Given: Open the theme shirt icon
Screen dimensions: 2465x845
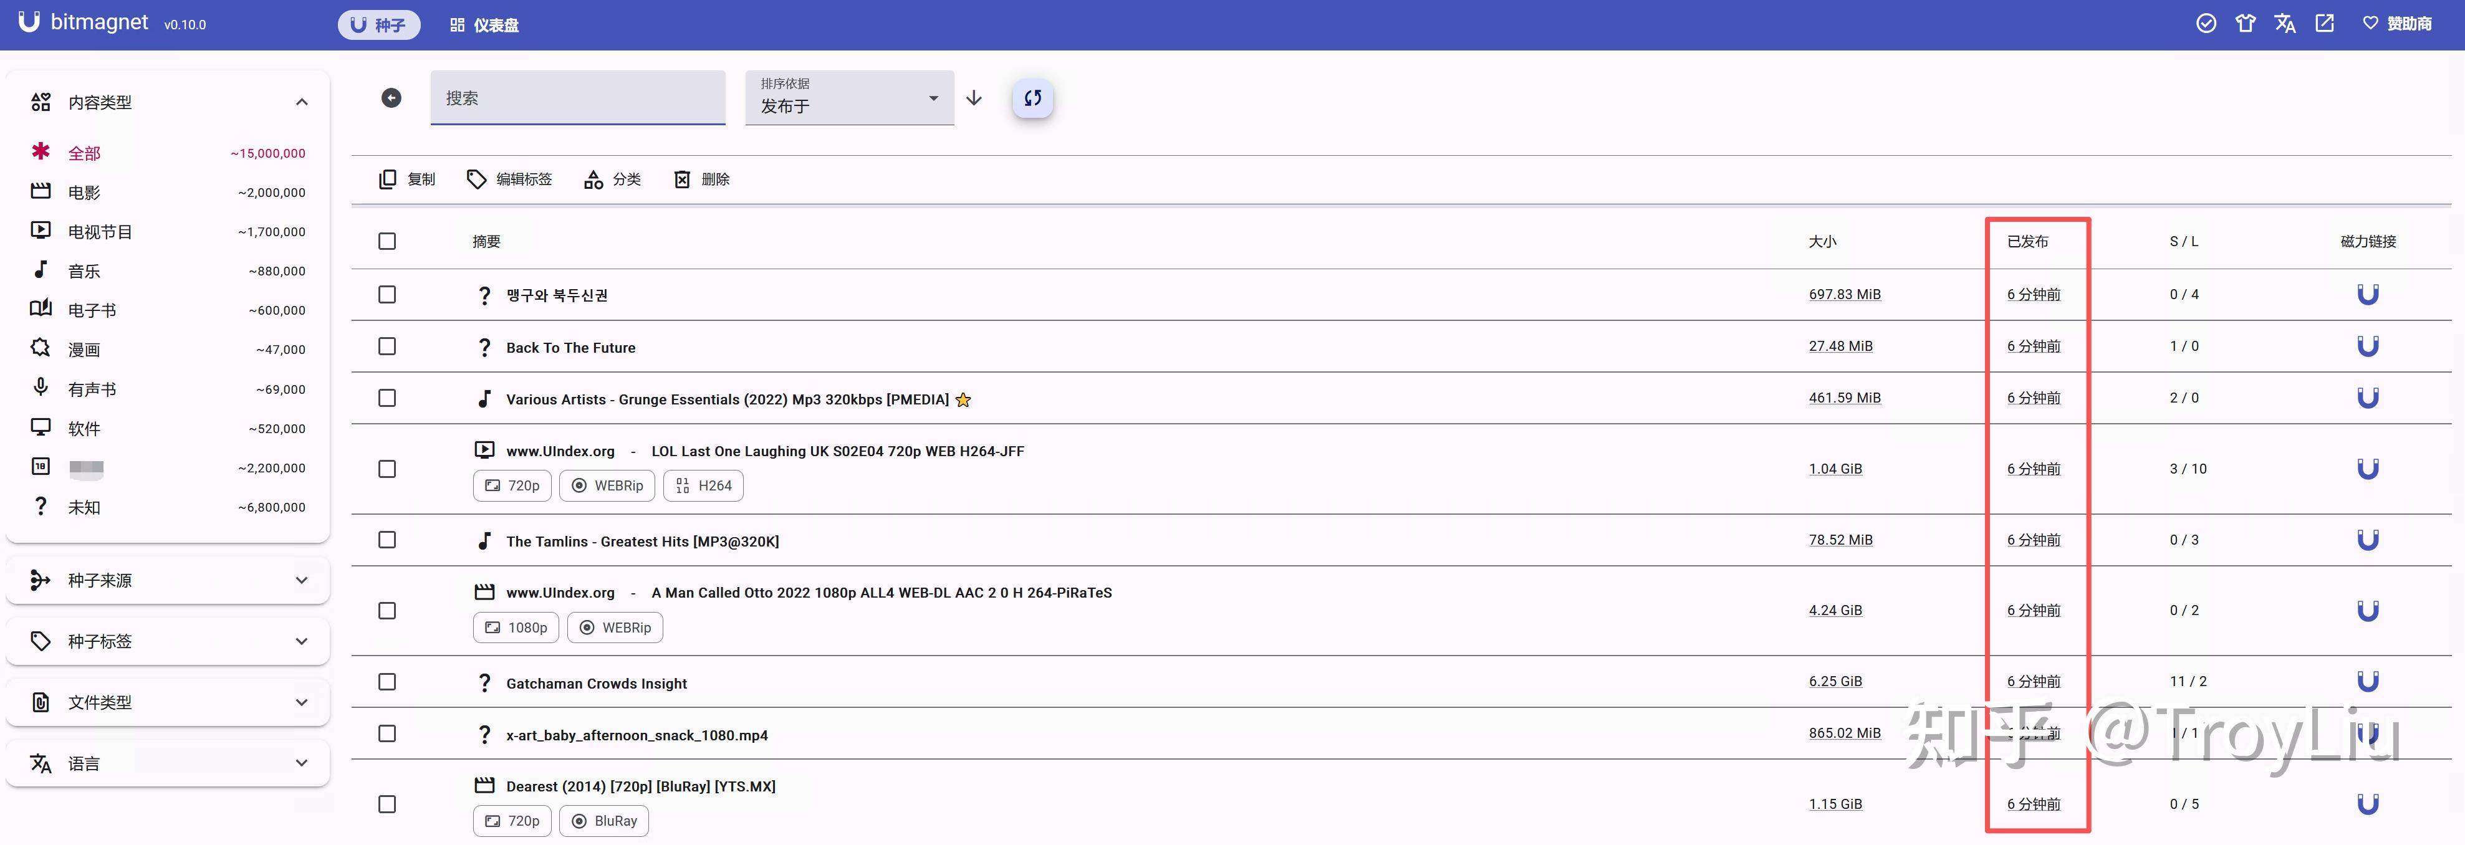Looking at the screenshot, I should (x=2245, y=24).
